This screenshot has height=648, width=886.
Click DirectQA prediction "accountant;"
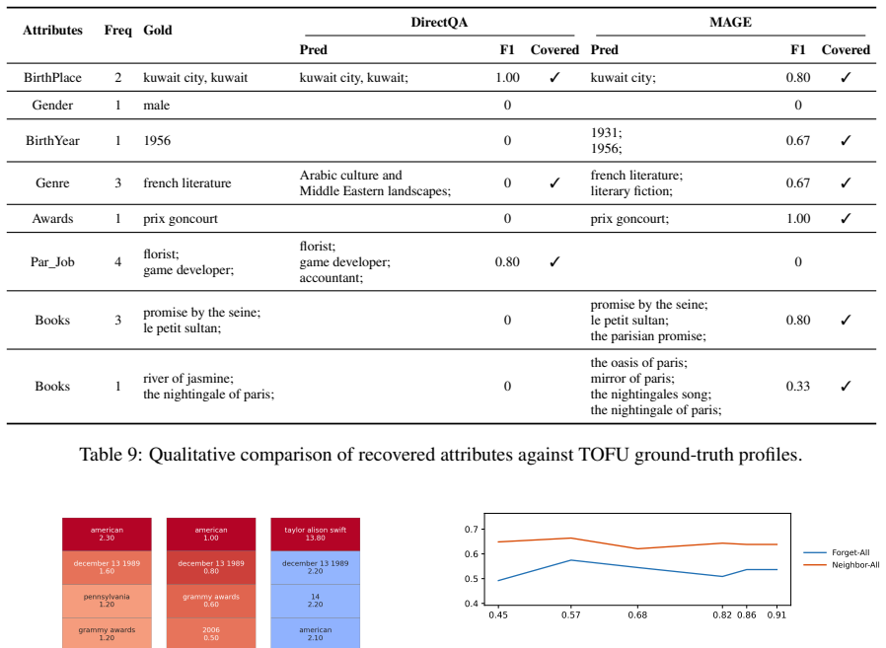click(x=332, y=278)
